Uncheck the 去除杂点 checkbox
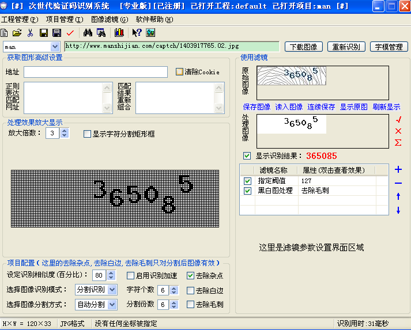The height and width of the screenshot is (330, 411). 191,275
